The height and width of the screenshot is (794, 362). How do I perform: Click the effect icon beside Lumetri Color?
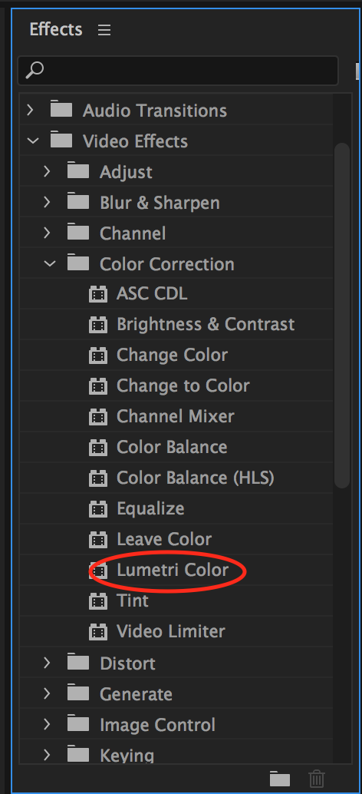(x=98, y=571)
